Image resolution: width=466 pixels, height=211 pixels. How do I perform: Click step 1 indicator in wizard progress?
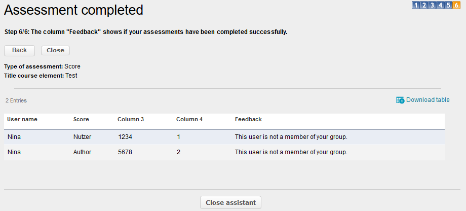pos(416,6)
